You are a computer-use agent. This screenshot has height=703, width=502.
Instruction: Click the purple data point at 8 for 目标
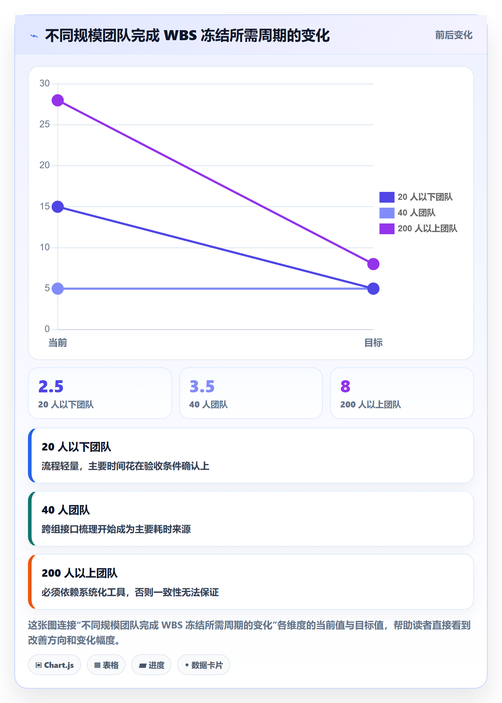click(373, 264)
